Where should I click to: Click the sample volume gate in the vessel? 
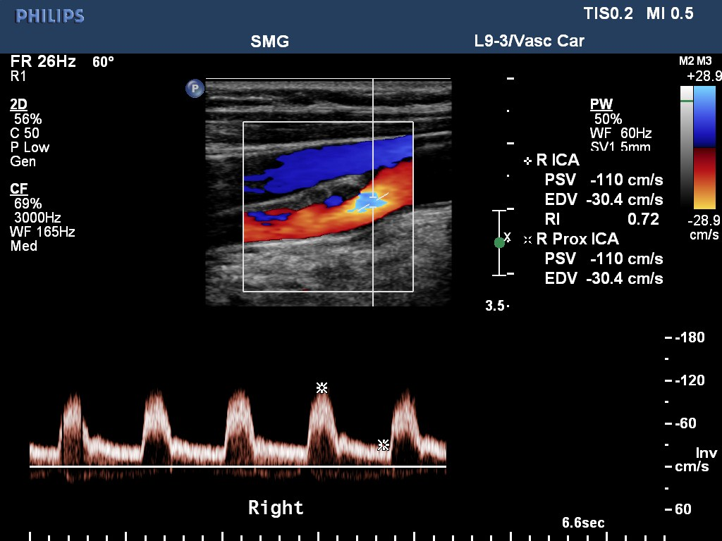[372, 200]
